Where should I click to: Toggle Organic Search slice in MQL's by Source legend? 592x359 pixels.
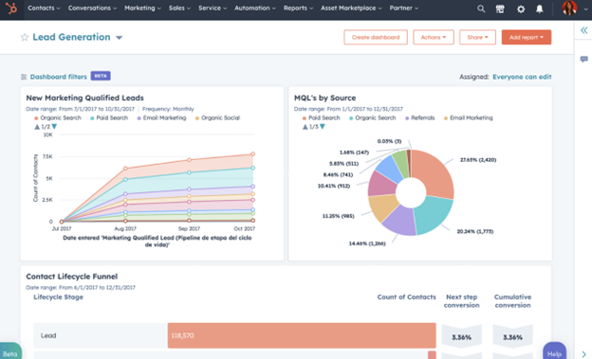click(372, 118)
